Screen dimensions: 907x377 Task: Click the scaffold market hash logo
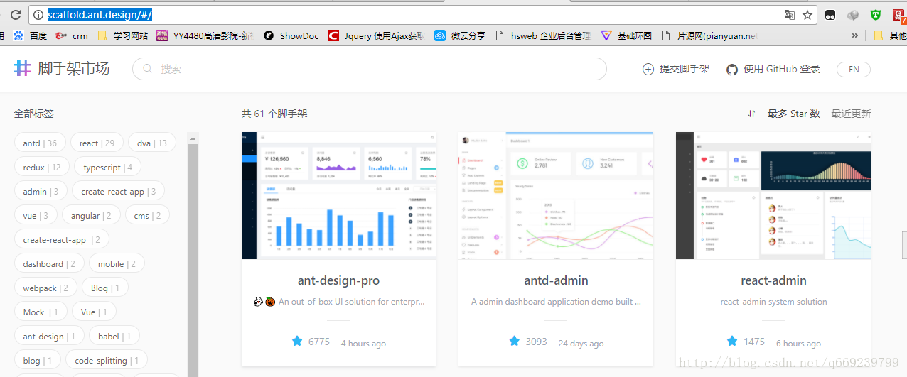click(x=23, y=68)
